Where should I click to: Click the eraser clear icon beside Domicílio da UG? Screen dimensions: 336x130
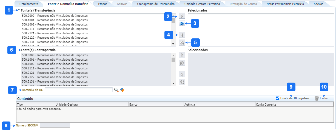(x=122, y=90)
